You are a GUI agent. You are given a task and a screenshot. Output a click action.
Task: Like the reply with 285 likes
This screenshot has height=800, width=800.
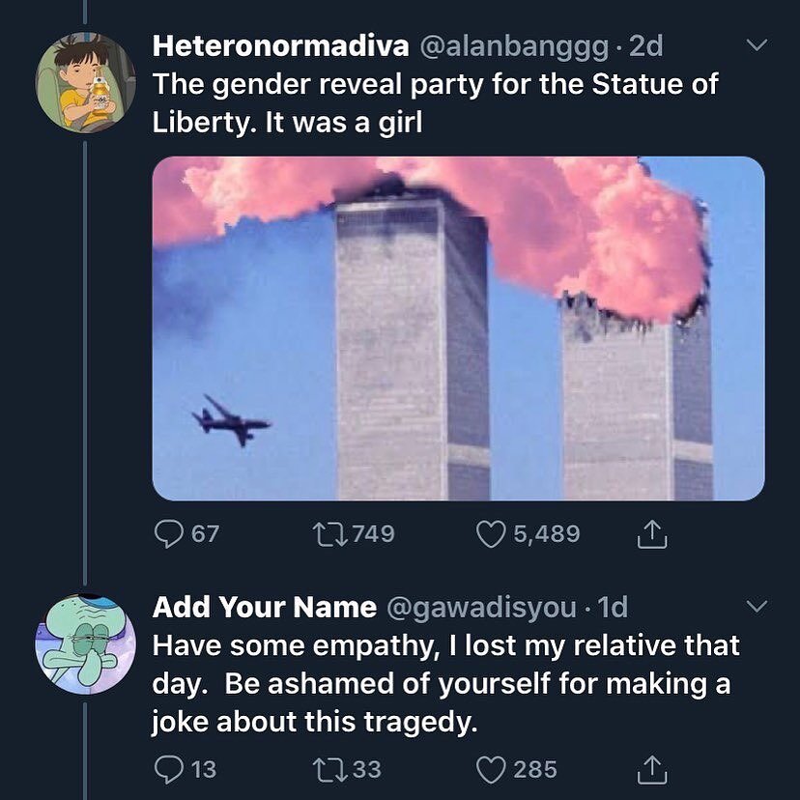pos(493,769)
